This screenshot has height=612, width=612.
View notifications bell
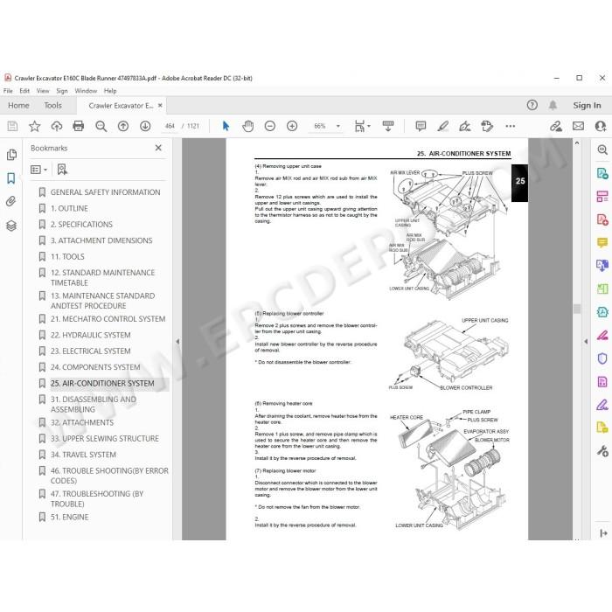point(553,105)
